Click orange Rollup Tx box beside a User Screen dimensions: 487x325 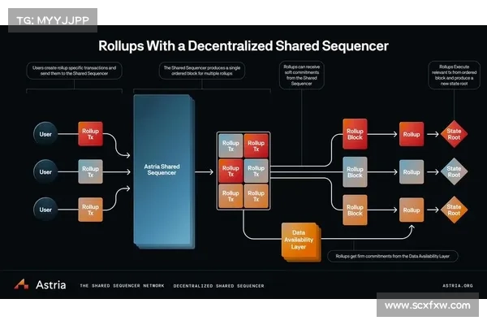(x=90, y=210)
